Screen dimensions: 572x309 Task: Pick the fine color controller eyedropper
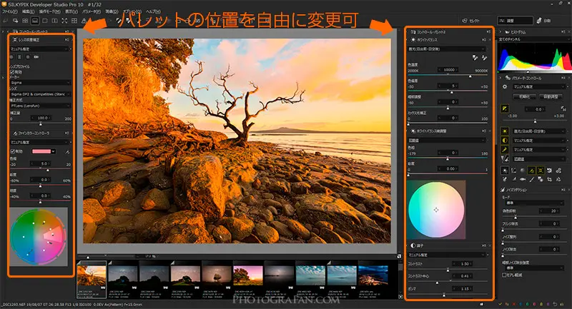[x=67, y=151]
